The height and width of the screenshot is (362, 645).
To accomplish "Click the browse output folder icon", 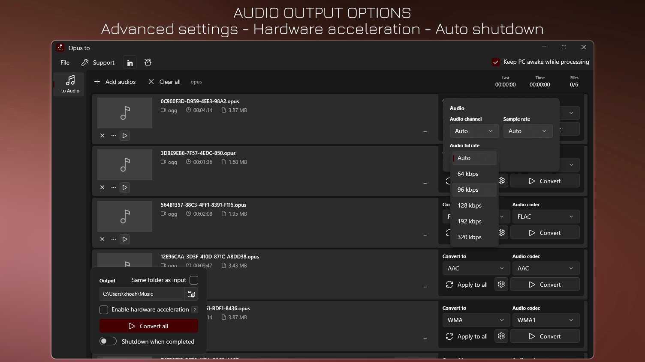I will tap(191, 294).
